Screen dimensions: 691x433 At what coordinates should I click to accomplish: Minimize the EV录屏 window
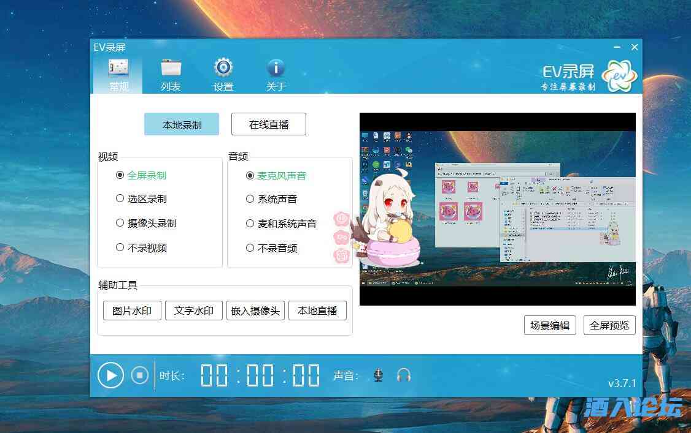pos(617,47)
